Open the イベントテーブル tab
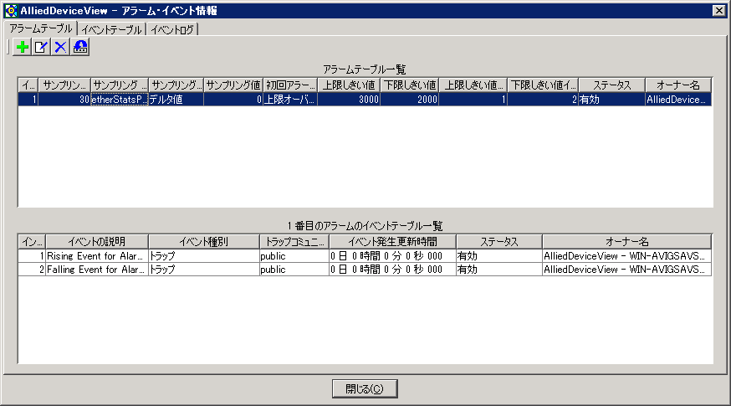731x406 pixels. (x=111, y=29)
